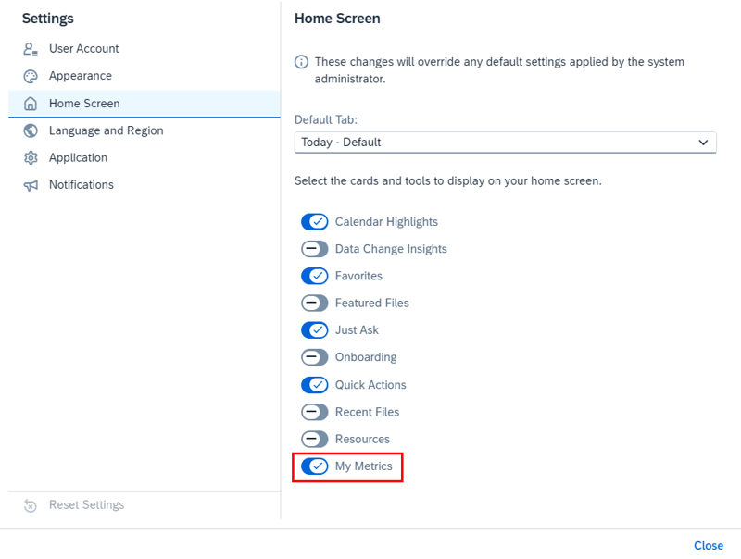Turn off the Favorites toggle
This screenshot has height=559, width=741.
tap(315, 276)
